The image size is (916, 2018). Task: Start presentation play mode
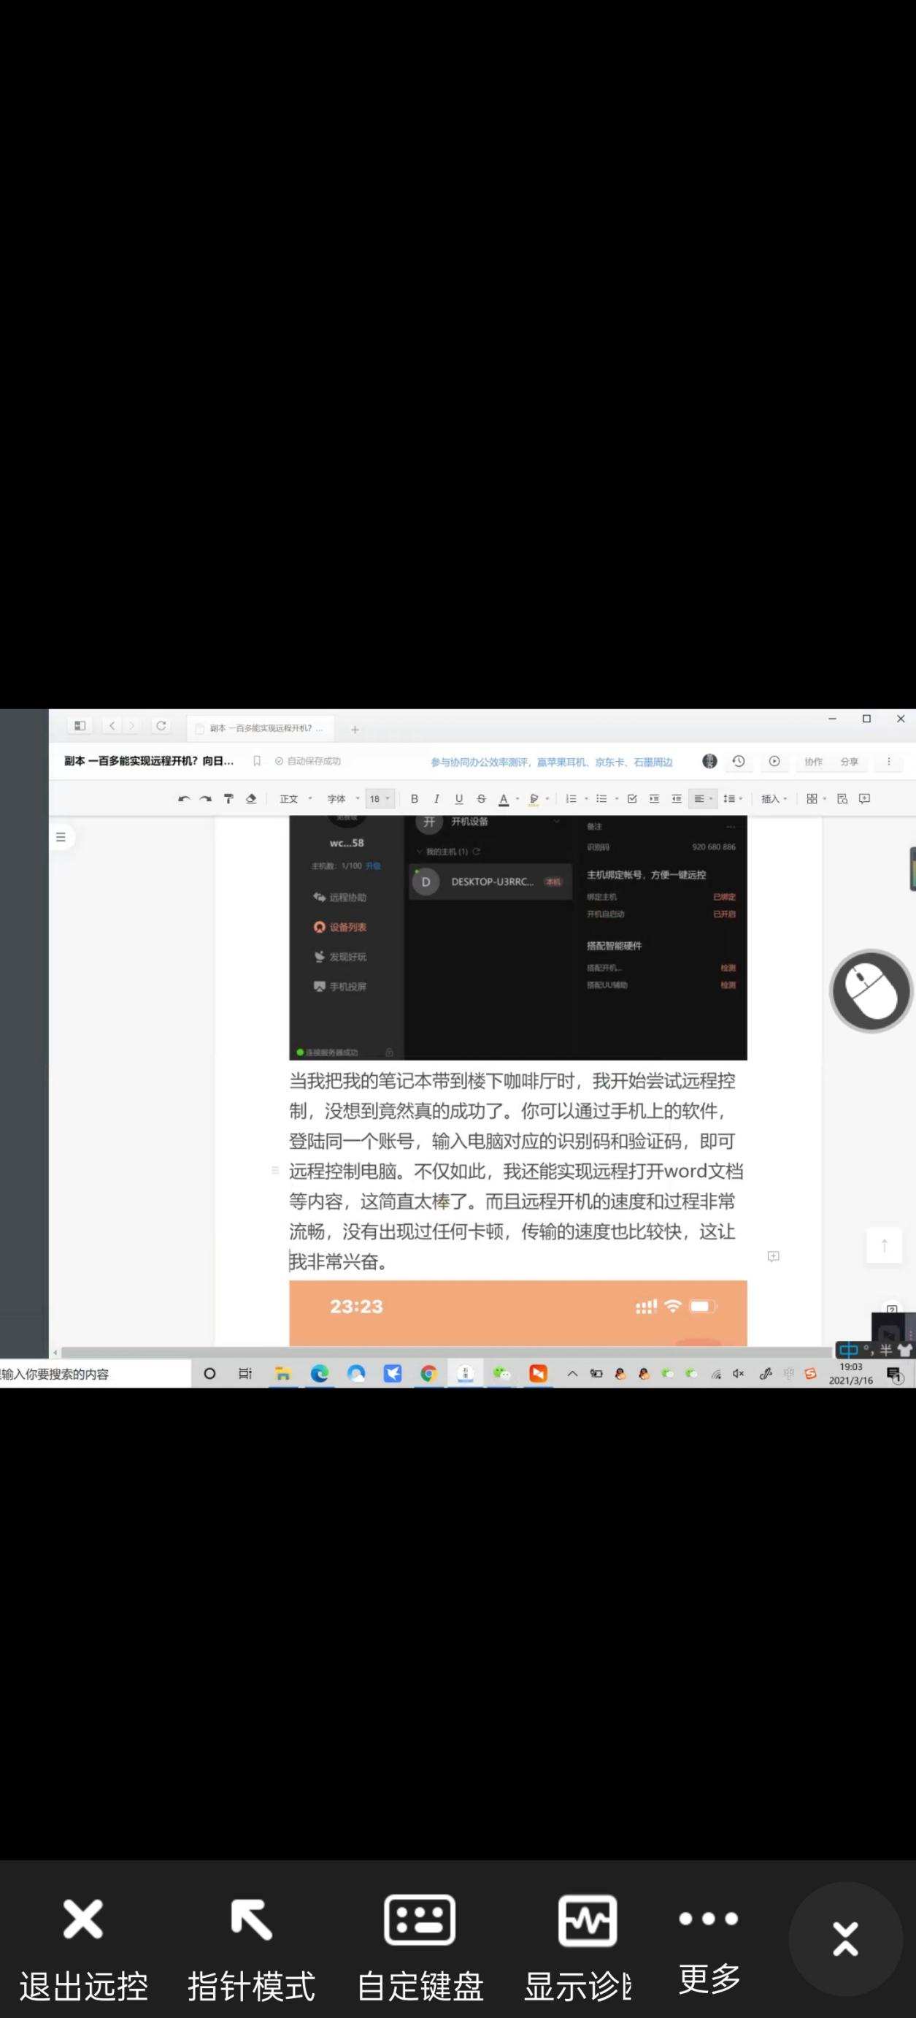tap(774, 762)
